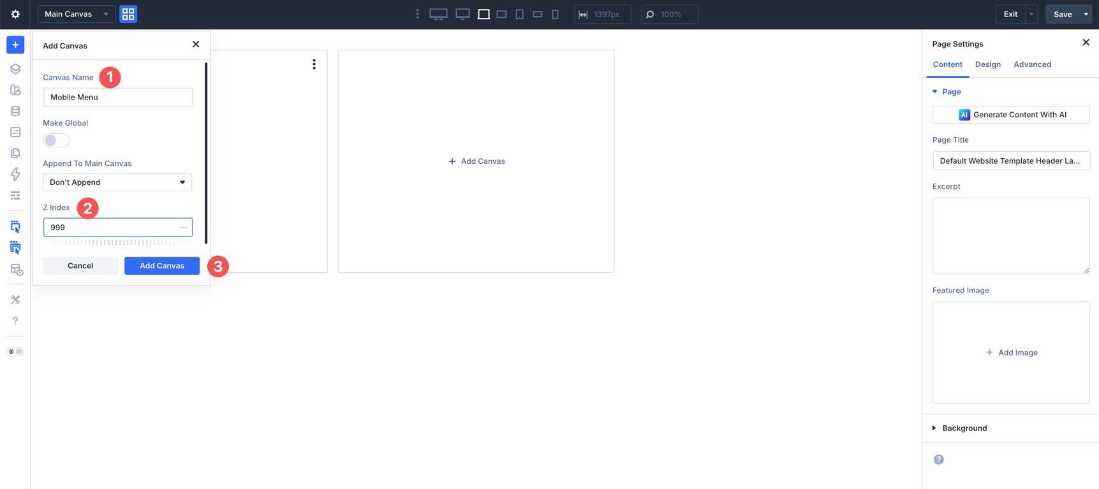Open the tools wrench sidebar icon

(x=15, y=300)
